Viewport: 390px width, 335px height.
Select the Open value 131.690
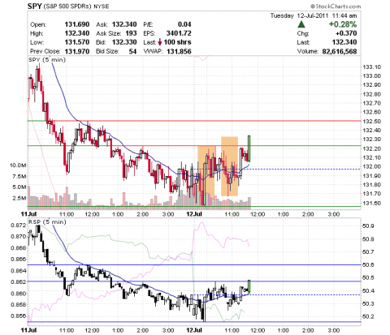(x=77, y=24)
